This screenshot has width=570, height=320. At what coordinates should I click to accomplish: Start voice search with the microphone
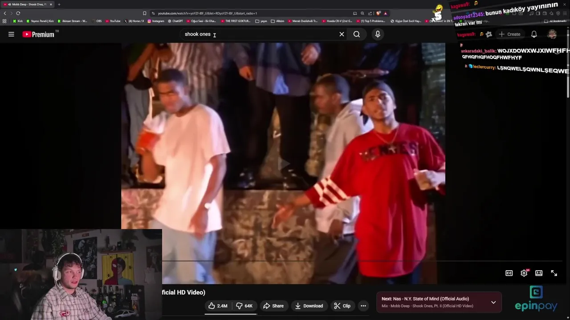coord(378,34)
